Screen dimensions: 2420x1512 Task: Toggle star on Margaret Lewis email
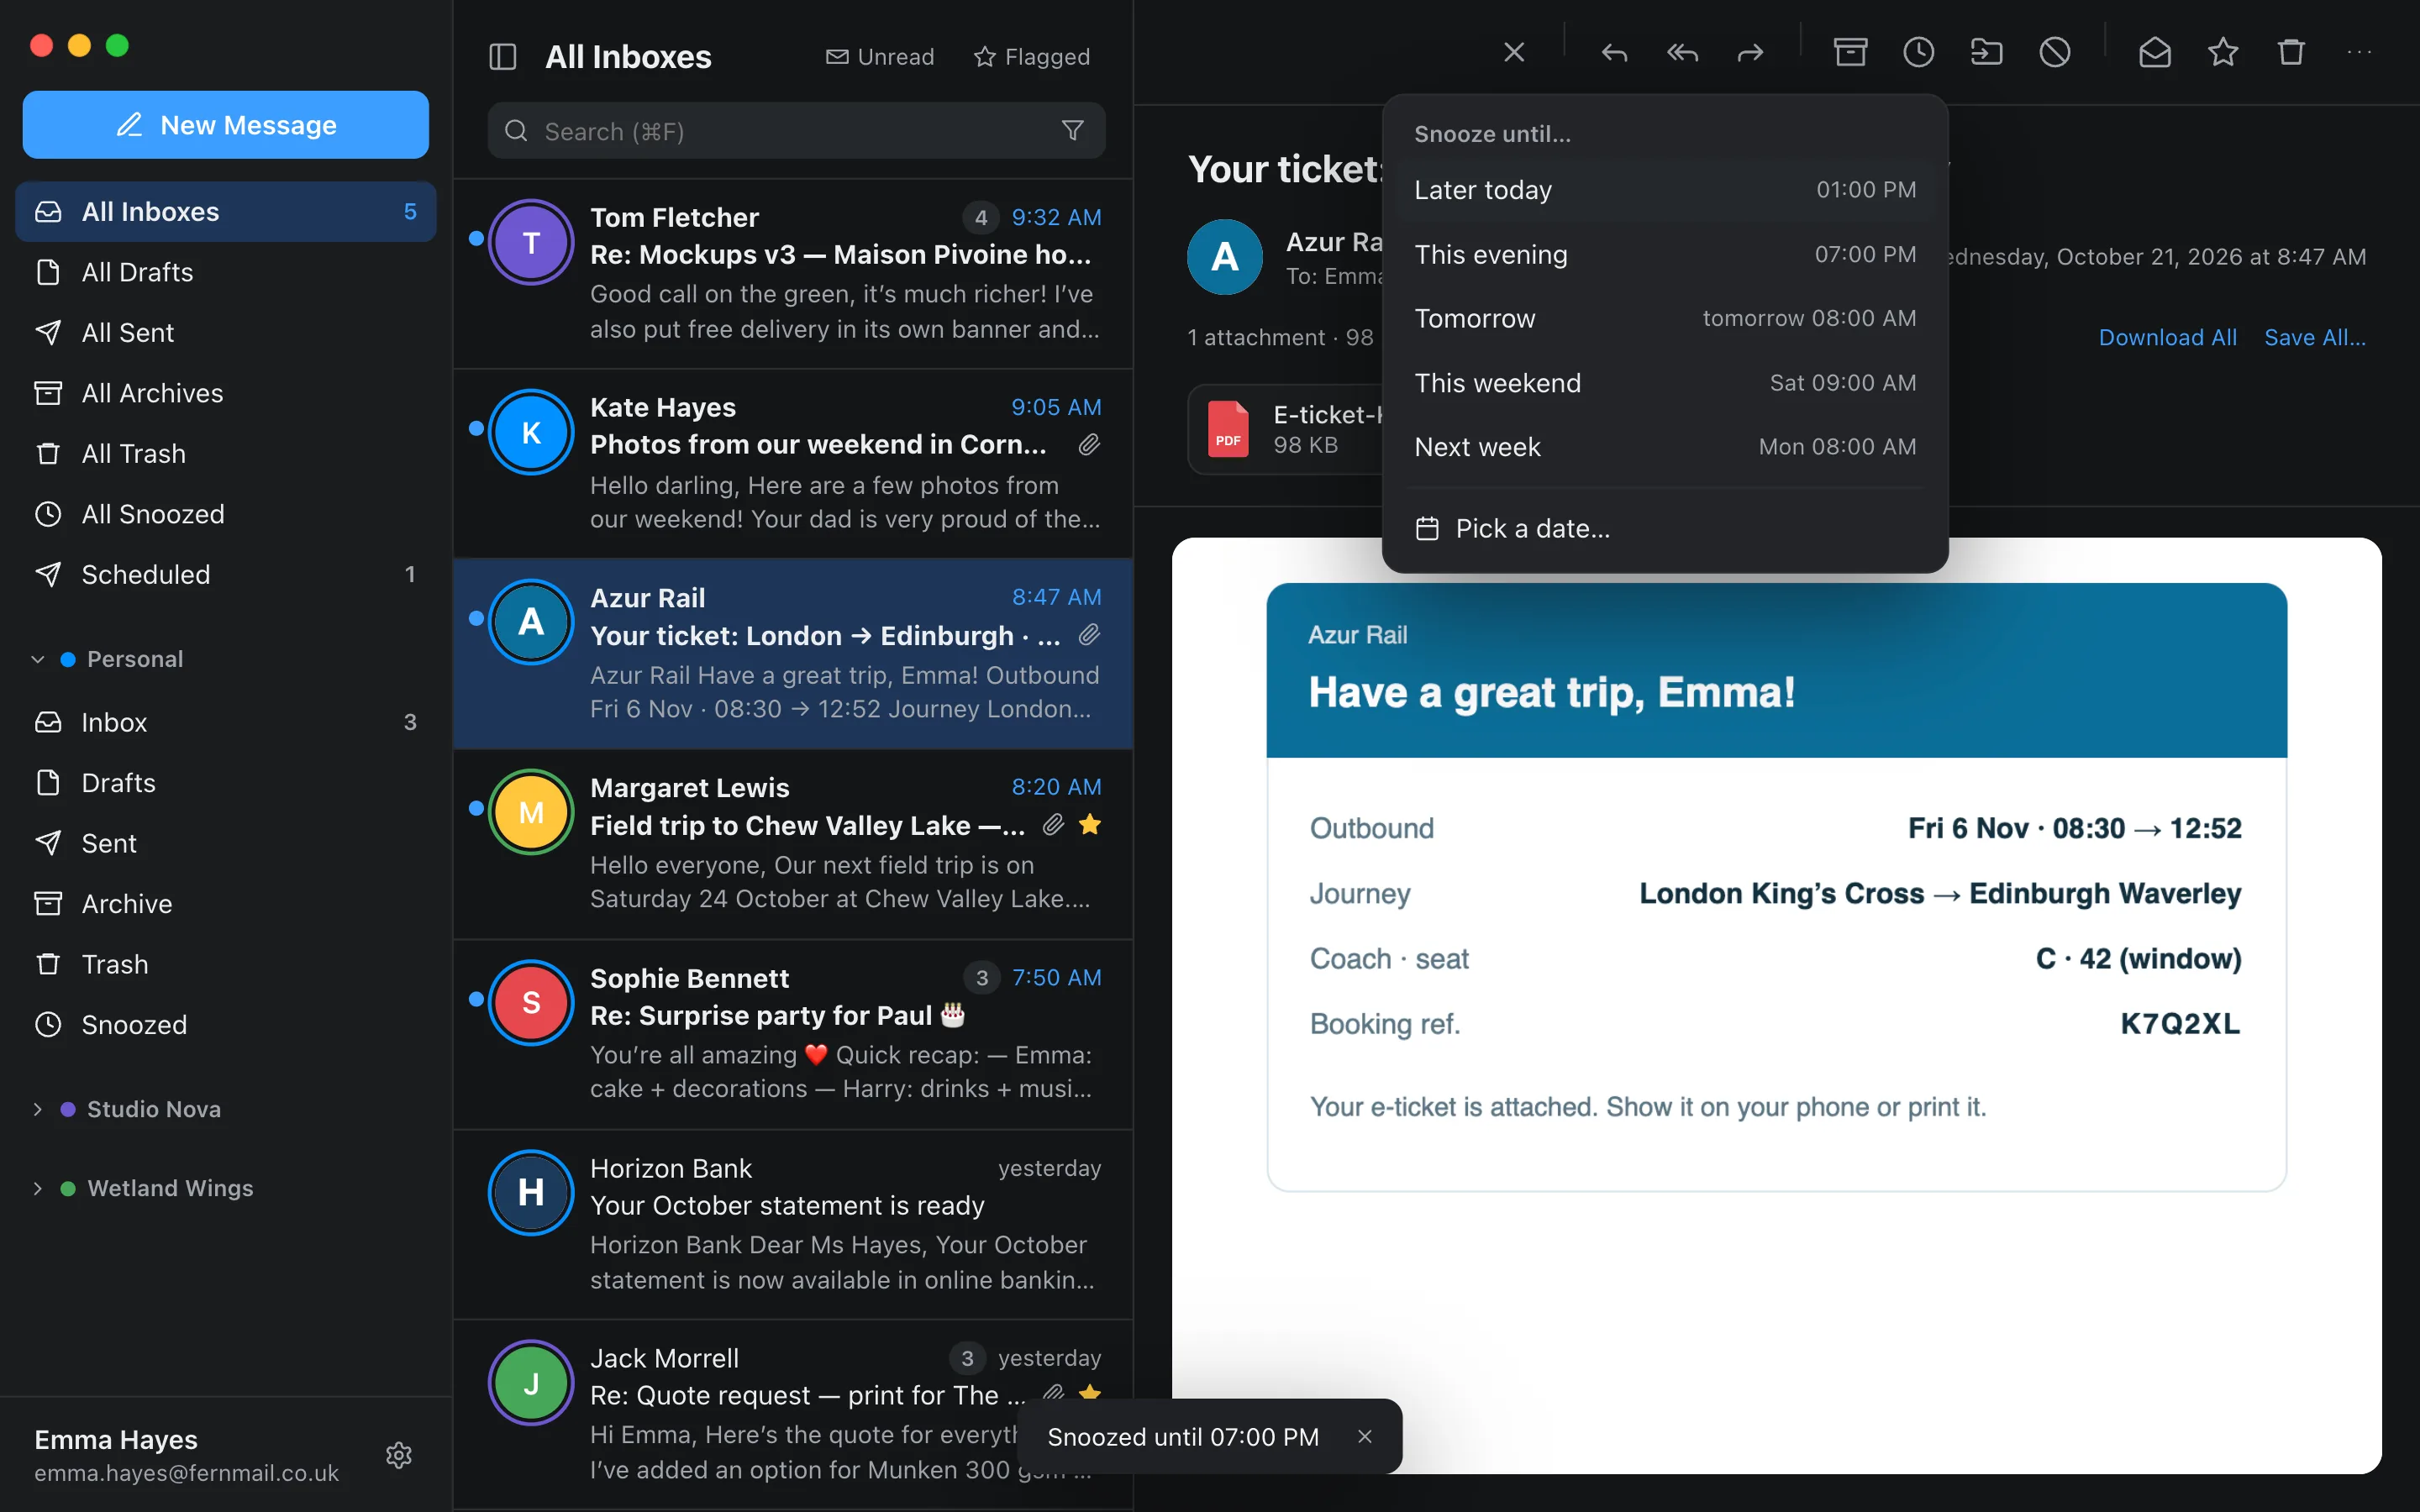[x=1090, y=825]
